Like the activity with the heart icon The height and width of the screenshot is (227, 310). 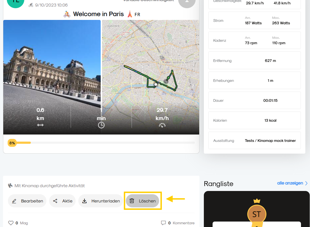click(11, 223)
